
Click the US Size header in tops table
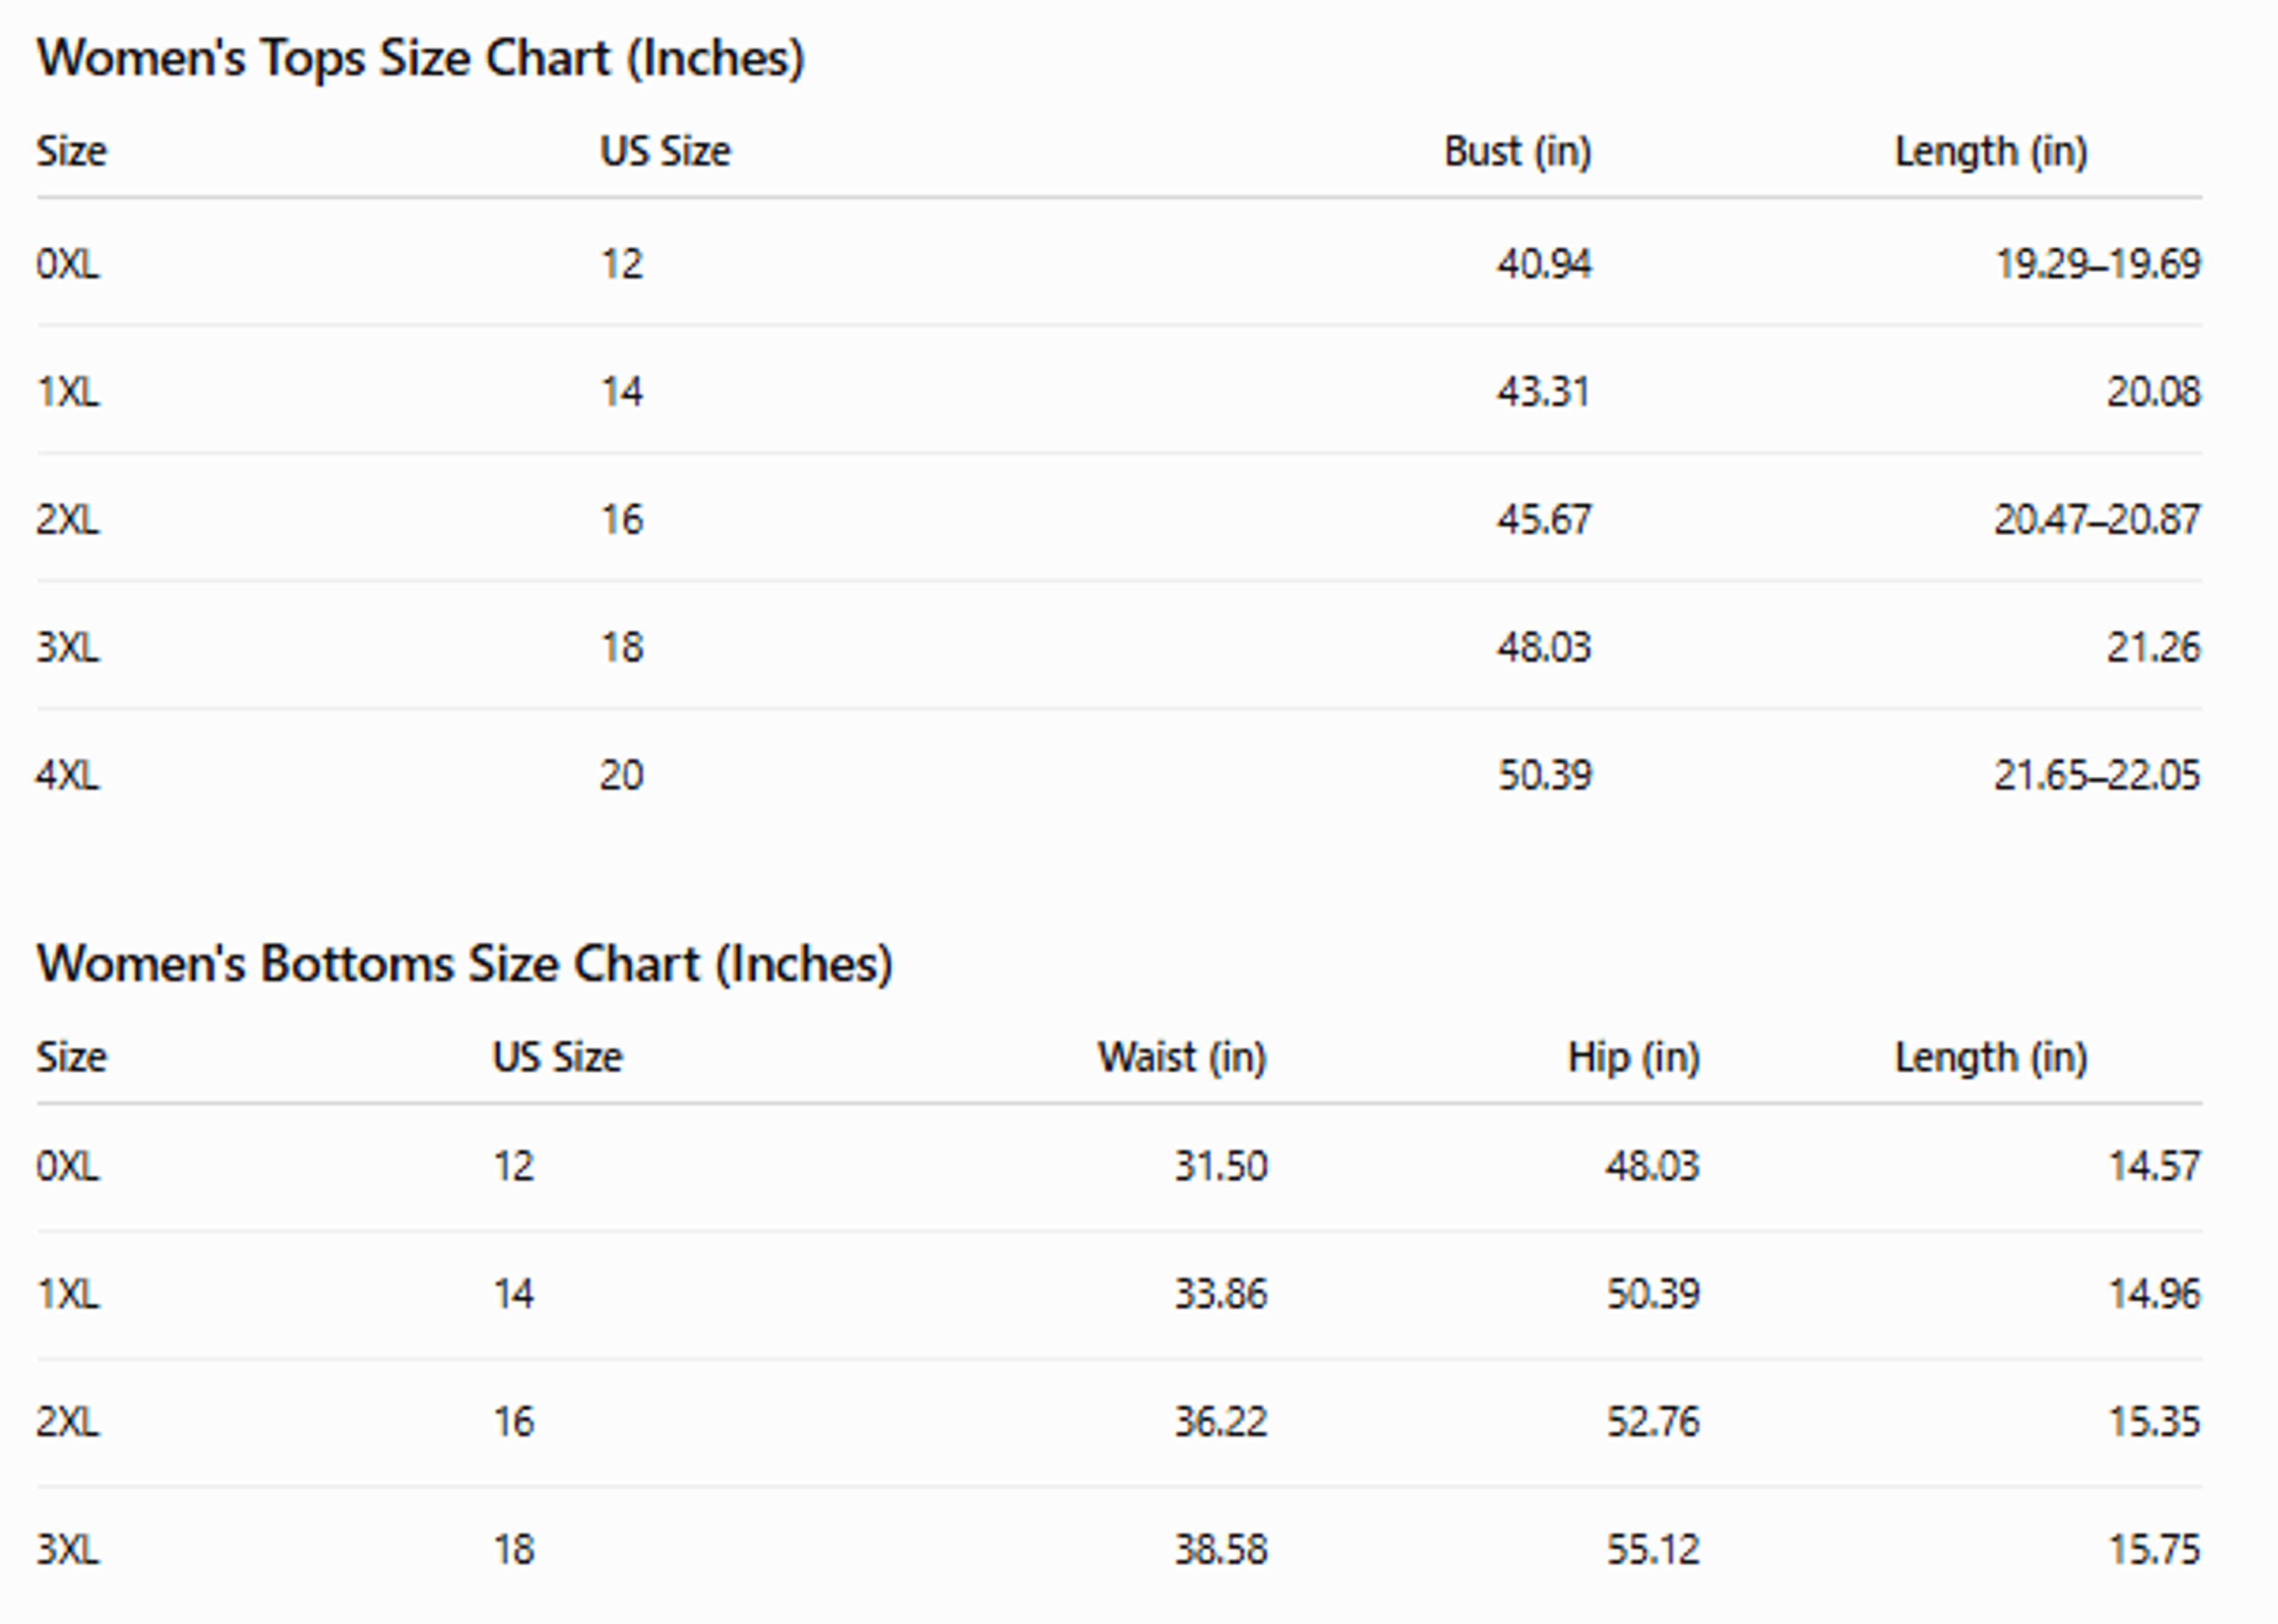click(x=664, y=152)
